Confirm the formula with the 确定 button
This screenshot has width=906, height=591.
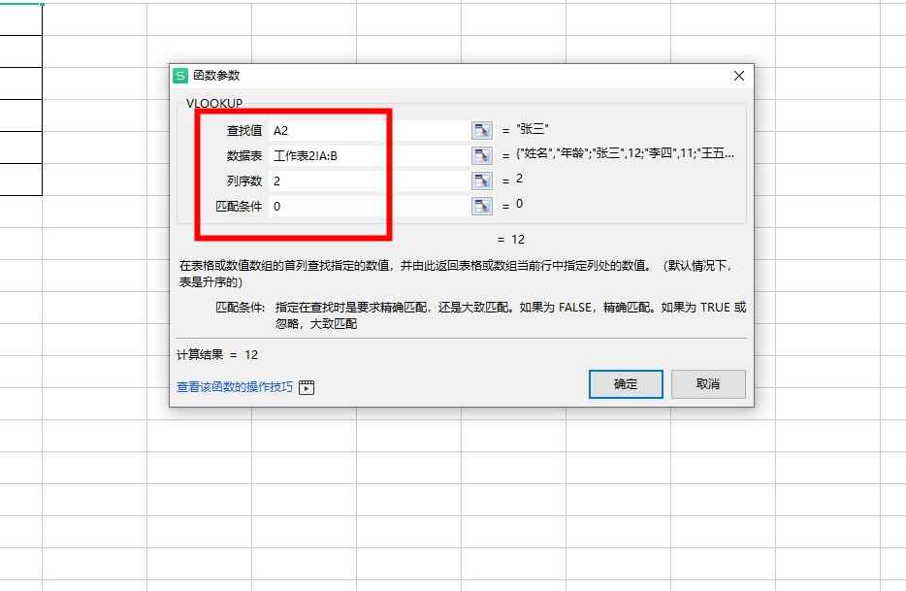click(x=626, y=383)
